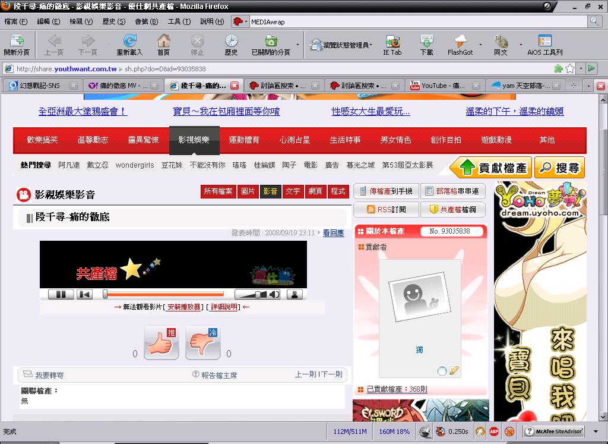Image resolution: width=608 pixels, height=444 pixels.
Task: Switch to the 幻想戰記-SNS tab
Action: 43,86
